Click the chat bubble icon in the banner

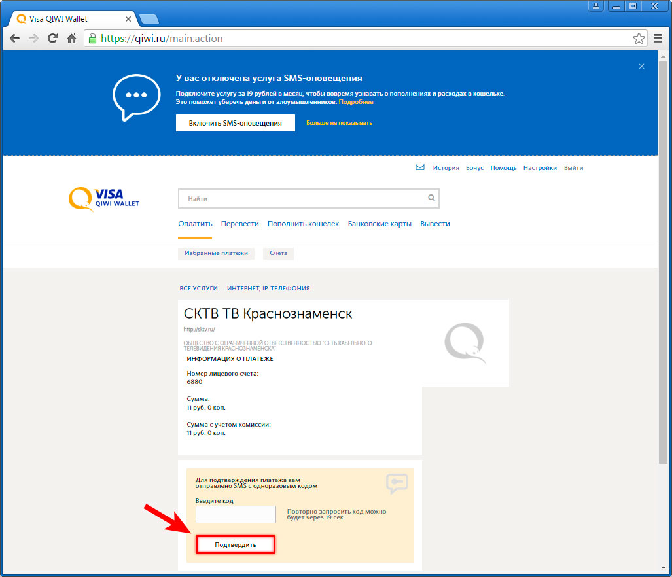(136, 97)
